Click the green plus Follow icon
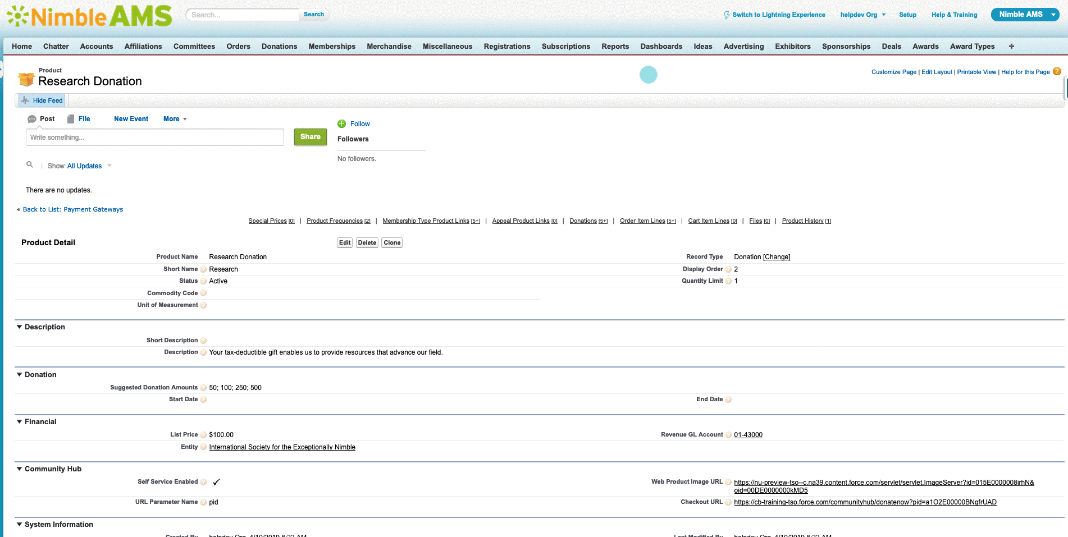The height and width of the screenshot is (537, 1068). (x=341, y=124)
